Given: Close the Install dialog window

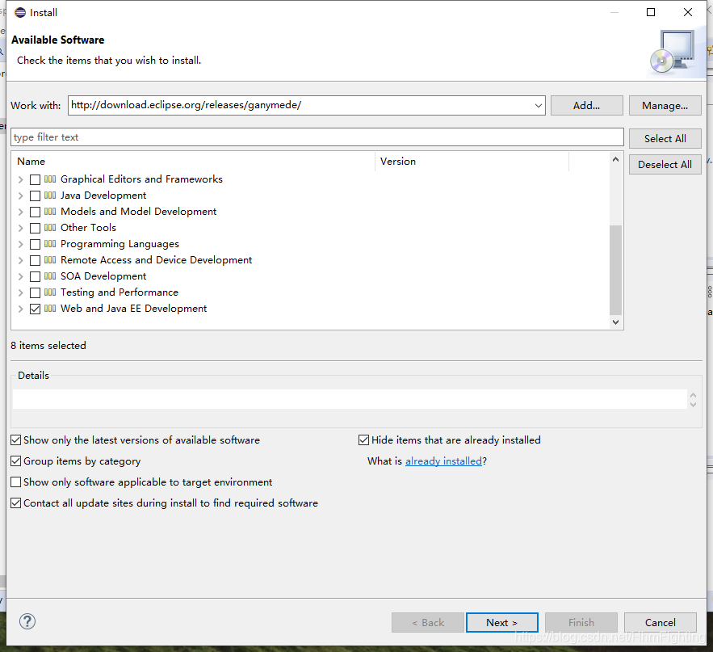Looking at the screenshot, I should point(687,12).
